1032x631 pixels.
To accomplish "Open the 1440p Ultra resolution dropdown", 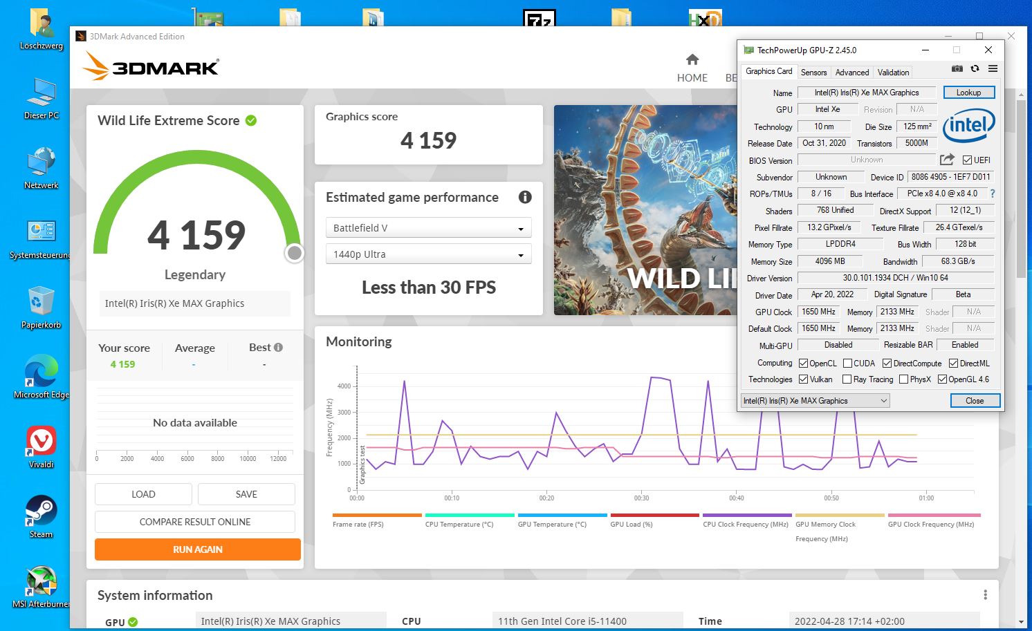I will [428, 254].
